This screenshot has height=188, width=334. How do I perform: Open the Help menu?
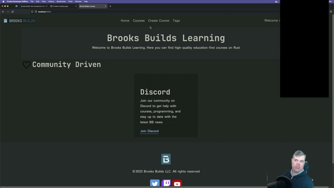(86, 2)
